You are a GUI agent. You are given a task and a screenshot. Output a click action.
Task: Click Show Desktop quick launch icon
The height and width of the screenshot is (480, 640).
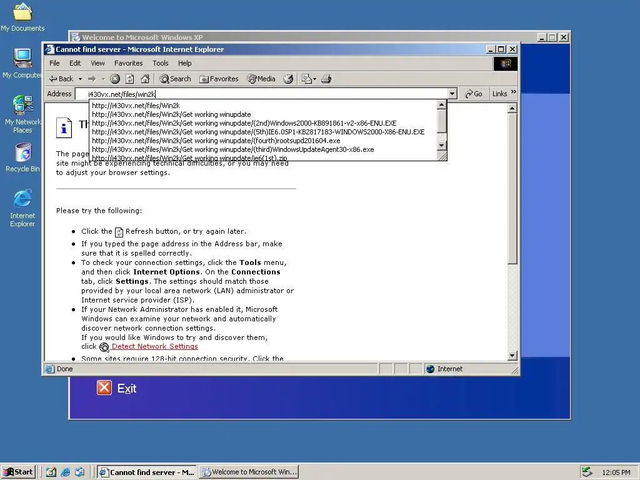(x=51, y=472)
